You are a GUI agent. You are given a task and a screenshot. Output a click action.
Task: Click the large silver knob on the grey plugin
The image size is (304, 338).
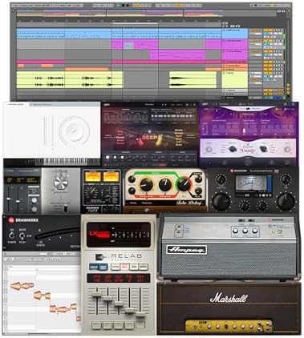61,183
